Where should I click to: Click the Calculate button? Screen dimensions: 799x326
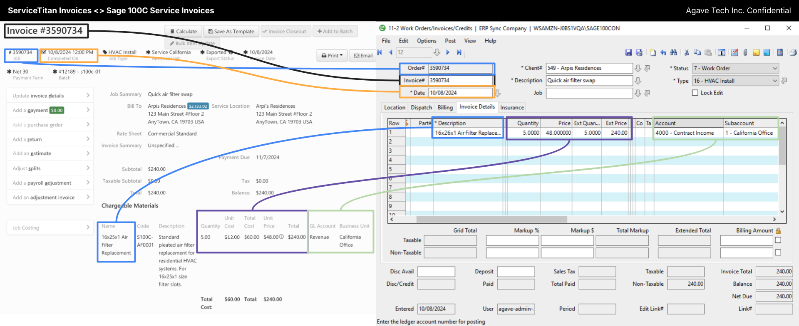click(x=184, y=31)
